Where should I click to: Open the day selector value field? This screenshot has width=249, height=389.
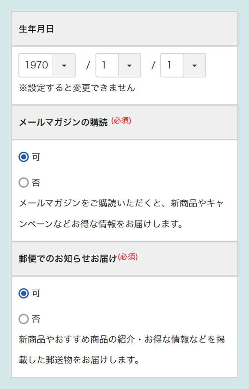pyautogui.click(x=172, y=66)
